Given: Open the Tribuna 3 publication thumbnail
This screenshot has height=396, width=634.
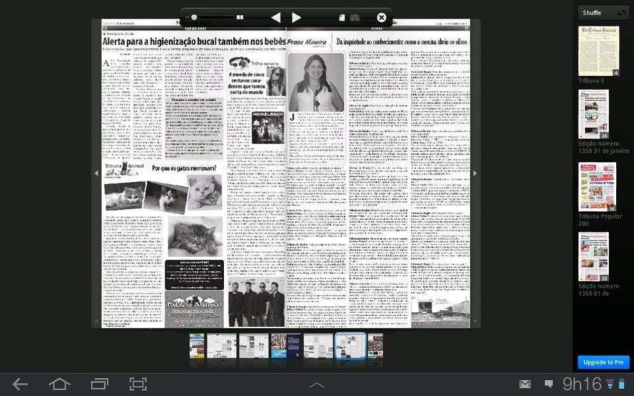Looking at the screenshot, I should click(598, 51).
